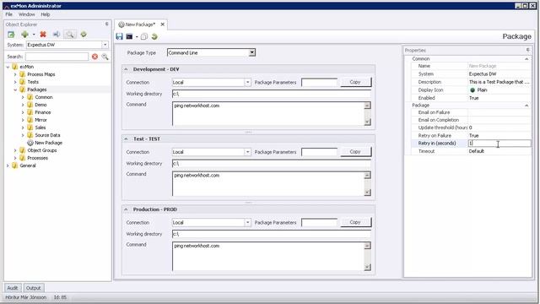Viewport: 540px width, 304px height.
Task: Click the green Plain display icon dot
Action: click(x=472, y=90)
